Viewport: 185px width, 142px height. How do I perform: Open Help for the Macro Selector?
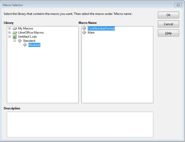168,33
